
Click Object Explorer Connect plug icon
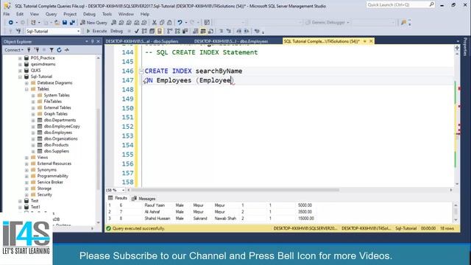(29, 50)
